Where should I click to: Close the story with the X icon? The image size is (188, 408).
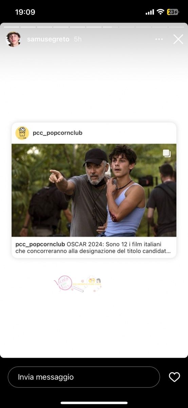click(x=178, y=39)
